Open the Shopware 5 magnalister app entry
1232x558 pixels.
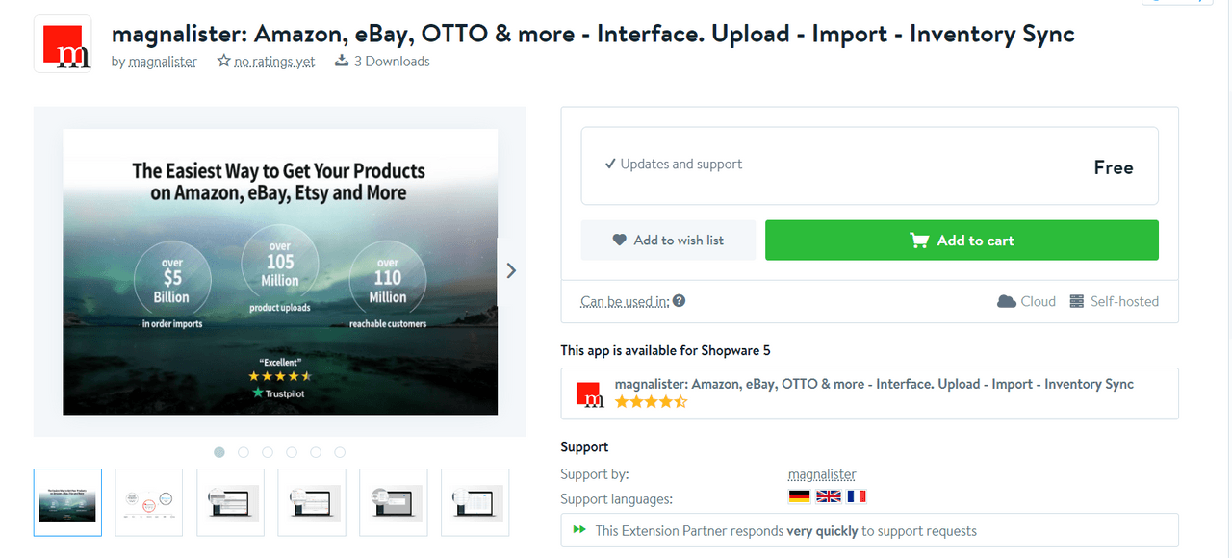(869, 393)
